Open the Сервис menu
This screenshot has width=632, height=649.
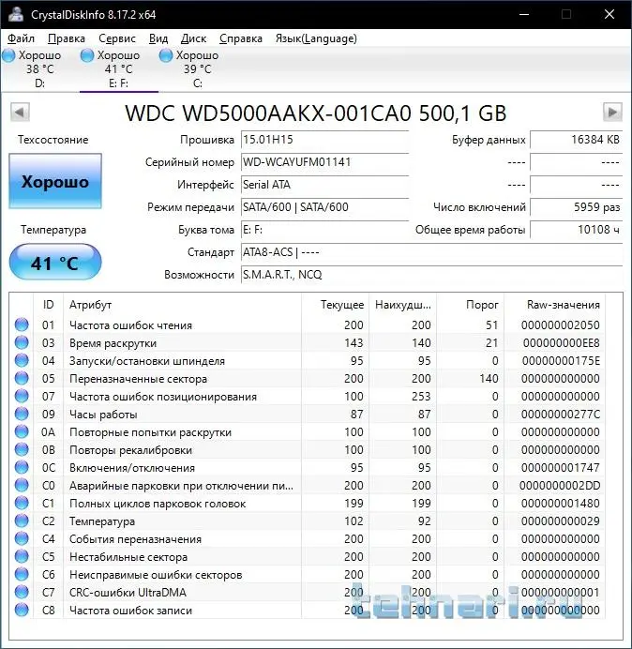116,38
